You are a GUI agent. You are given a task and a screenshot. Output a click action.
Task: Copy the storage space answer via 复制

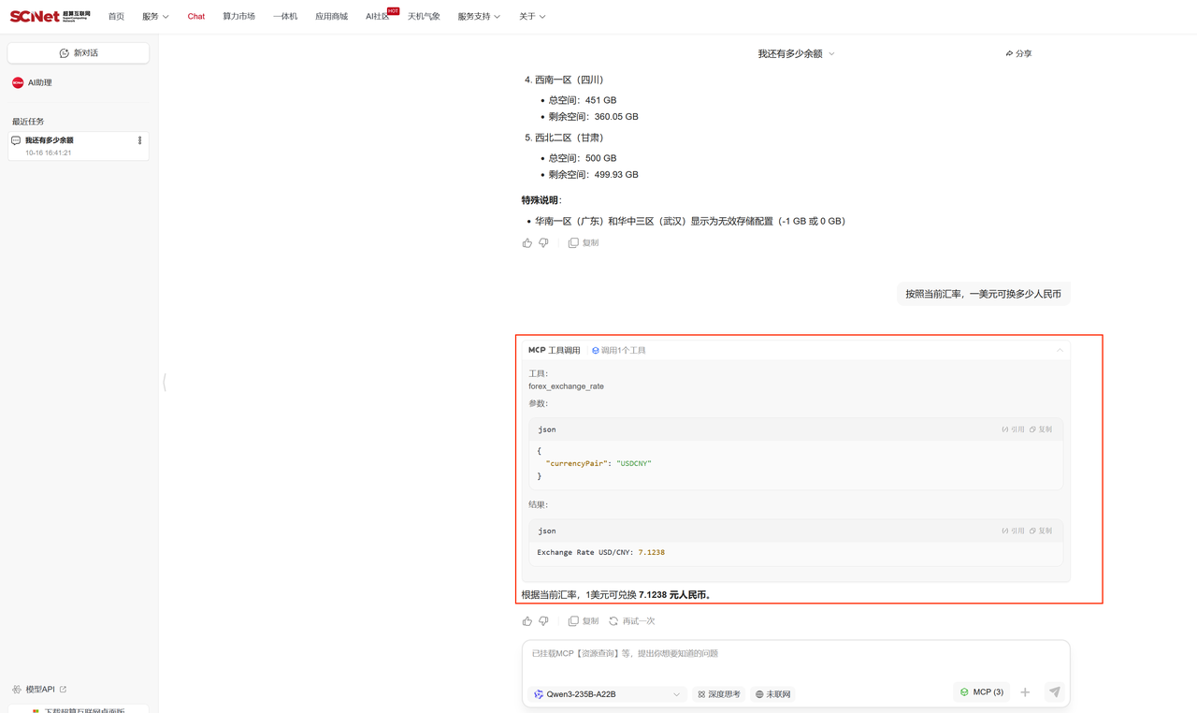pyautogui.click(x=584, y=243)
